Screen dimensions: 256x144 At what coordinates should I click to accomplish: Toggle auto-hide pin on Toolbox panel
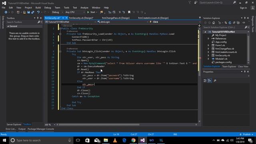click(x=38, y=18)
